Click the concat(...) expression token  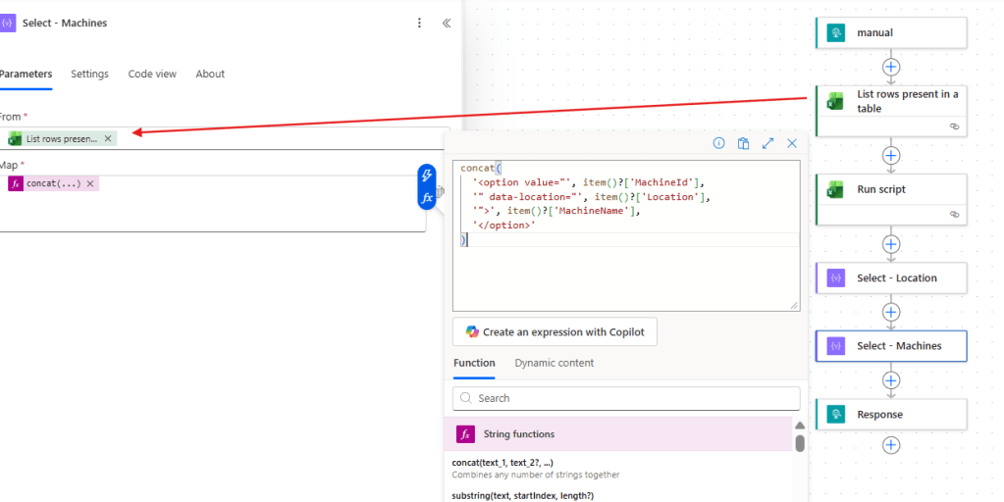(x=53, y=183)
